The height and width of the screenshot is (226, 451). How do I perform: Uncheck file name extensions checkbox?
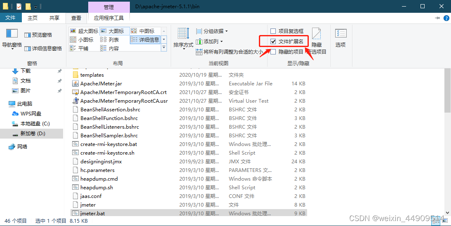point(273,42)
